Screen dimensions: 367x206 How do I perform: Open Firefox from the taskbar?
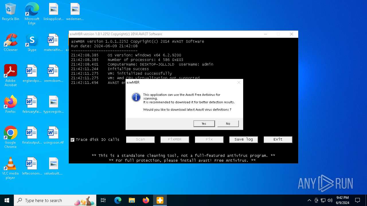[x=146, y=200]
